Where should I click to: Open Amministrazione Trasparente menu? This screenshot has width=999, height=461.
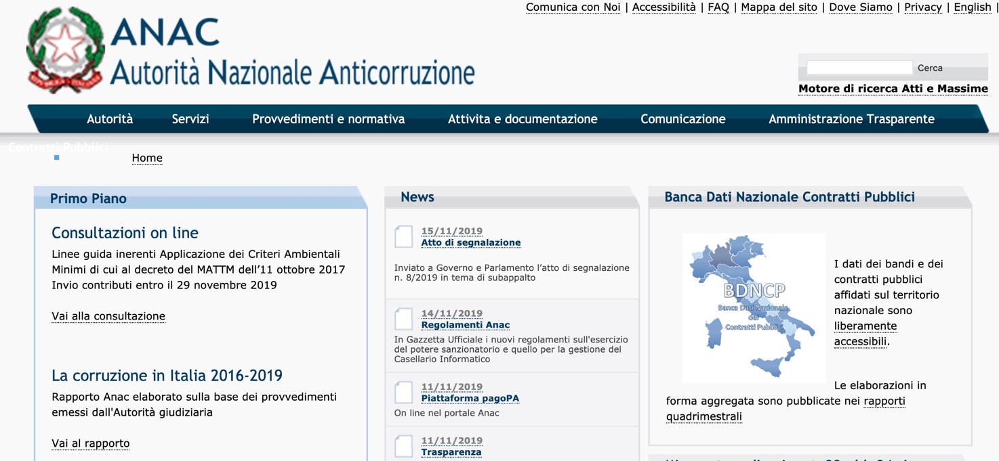pyautogui.click(x=851, y=119)
